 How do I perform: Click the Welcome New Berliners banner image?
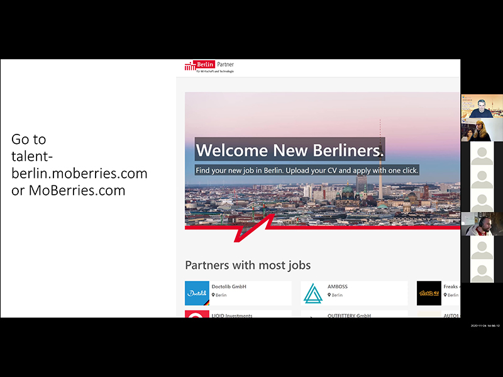coord(323,160)
